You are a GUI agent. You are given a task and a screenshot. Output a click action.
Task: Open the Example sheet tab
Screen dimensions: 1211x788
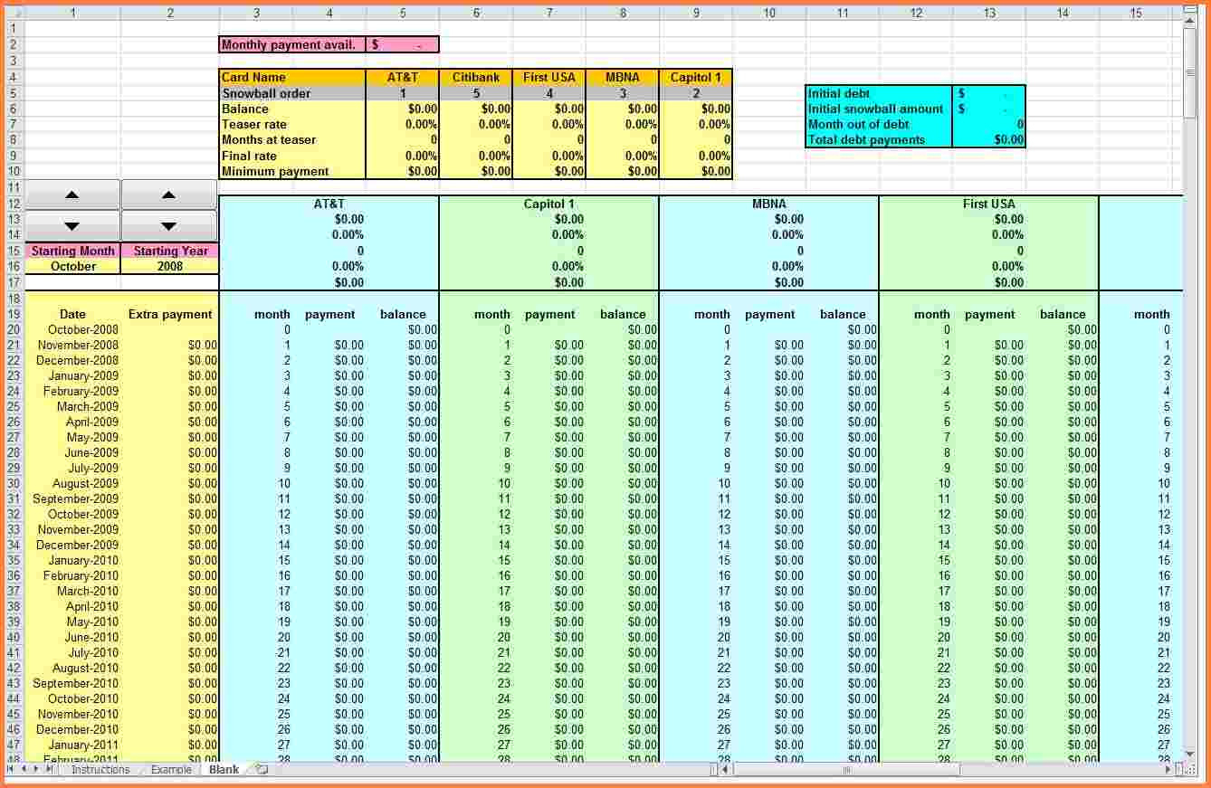171,770
